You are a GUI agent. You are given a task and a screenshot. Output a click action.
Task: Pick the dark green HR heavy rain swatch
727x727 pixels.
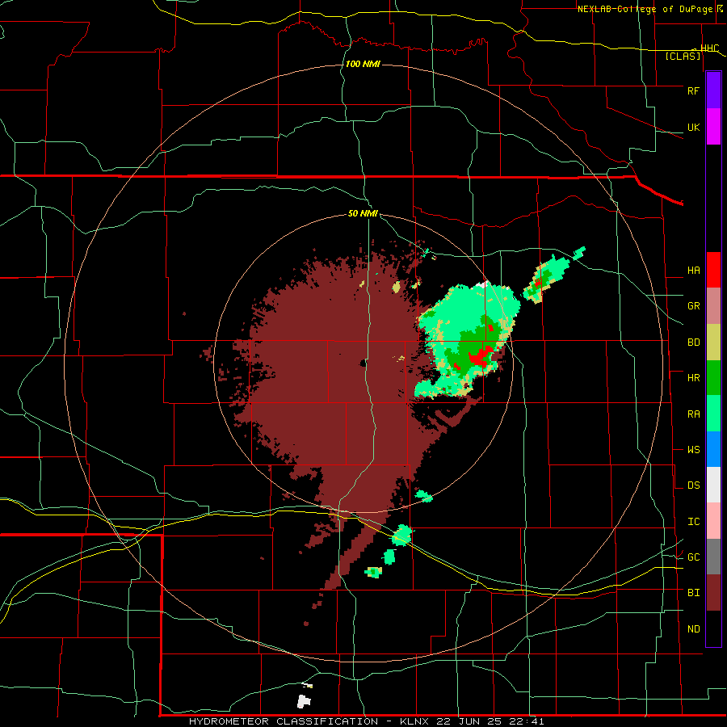(713, 377)
